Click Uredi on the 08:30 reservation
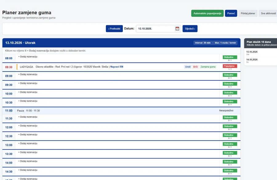277x180 pixels. tap(188, 67)
